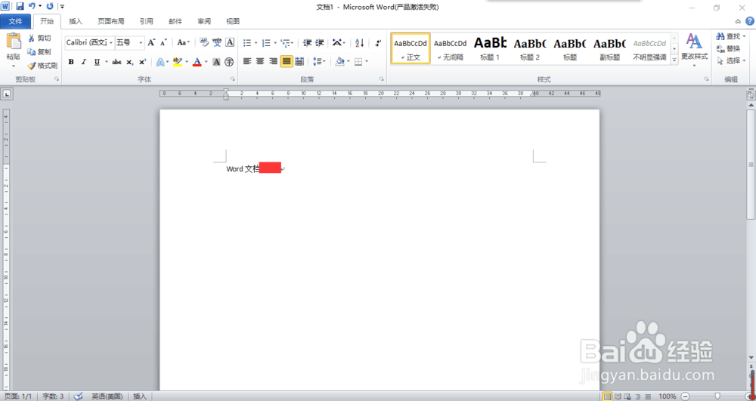Shrink font size with the A-down icon
Viewport: 756px width, 401px height.
pos(164,43)
